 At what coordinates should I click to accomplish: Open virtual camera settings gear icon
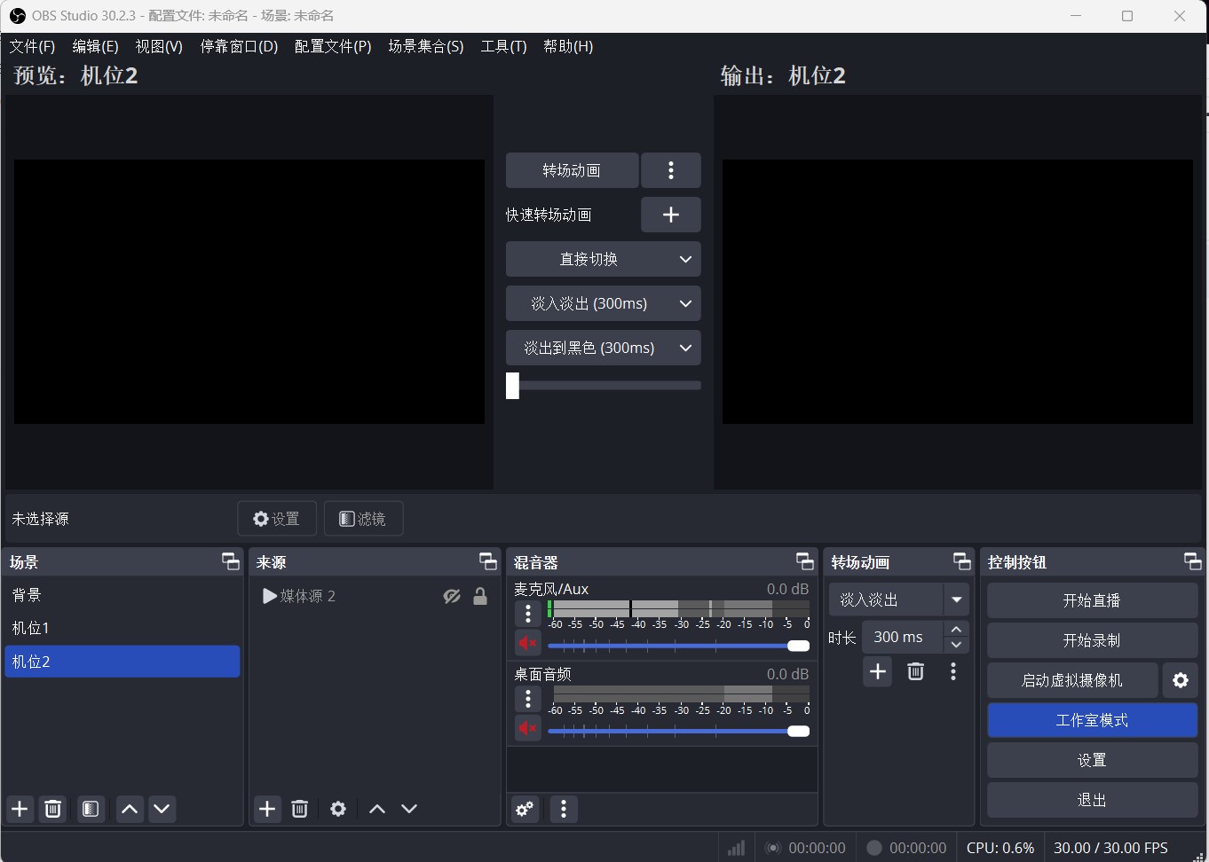coord(1181,680)
